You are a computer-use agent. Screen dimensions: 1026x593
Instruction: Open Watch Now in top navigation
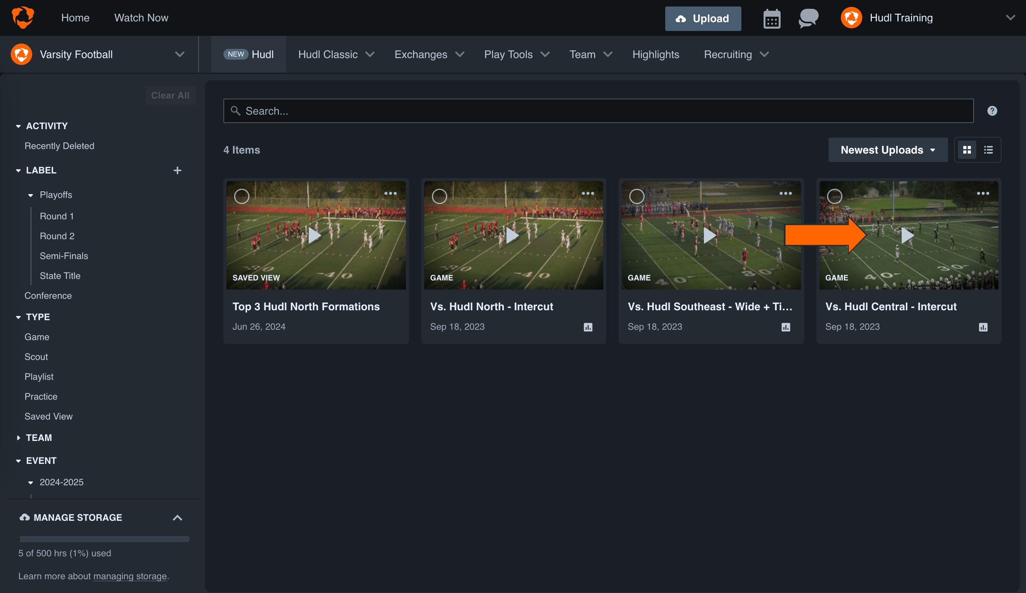point(141,18)
